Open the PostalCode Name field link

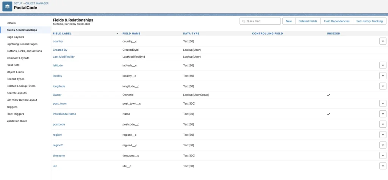pos(64,114)
